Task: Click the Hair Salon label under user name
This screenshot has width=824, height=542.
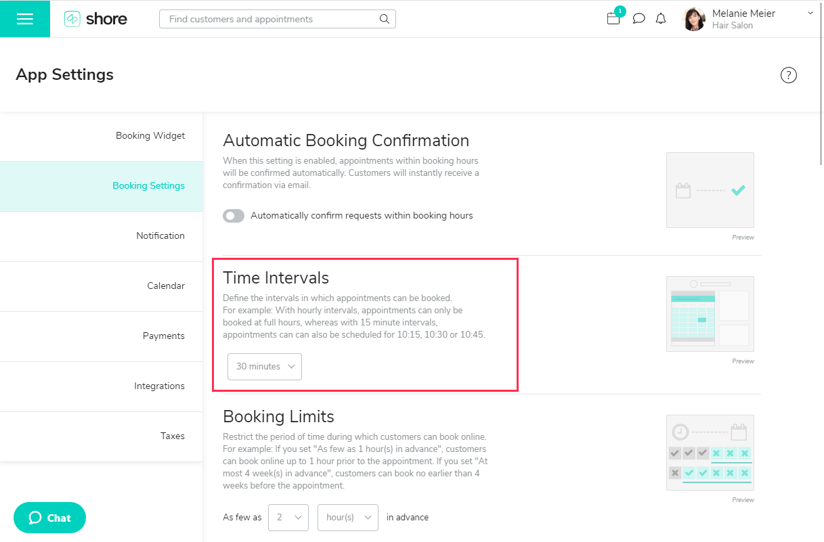Action: (733, 26)
